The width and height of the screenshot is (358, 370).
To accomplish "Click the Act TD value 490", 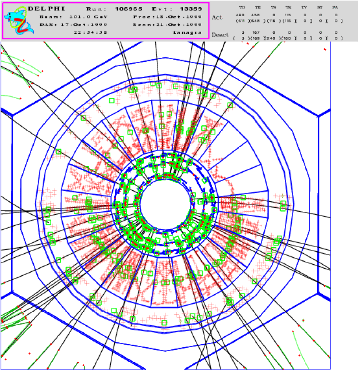I will click(241, 15).
